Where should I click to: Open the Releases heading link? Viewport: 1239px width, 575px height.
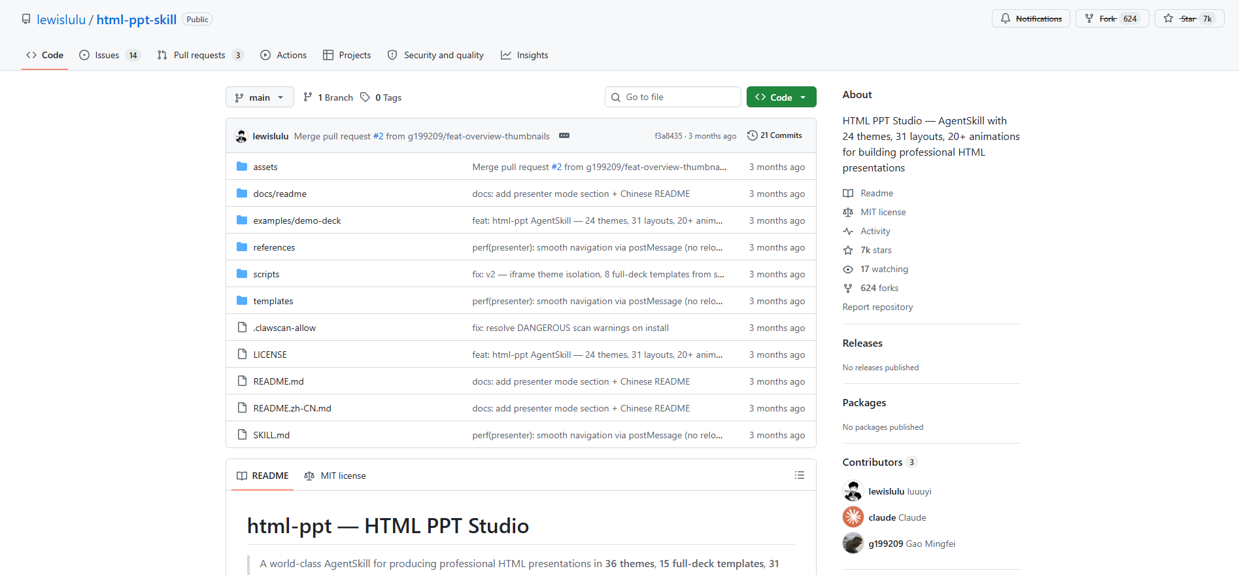pos(862,343)
